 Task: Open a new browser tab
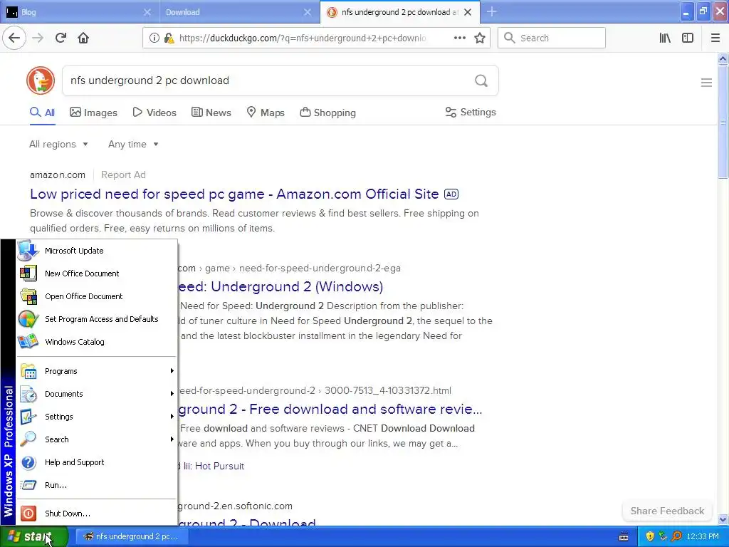click(x=491, y=11)
